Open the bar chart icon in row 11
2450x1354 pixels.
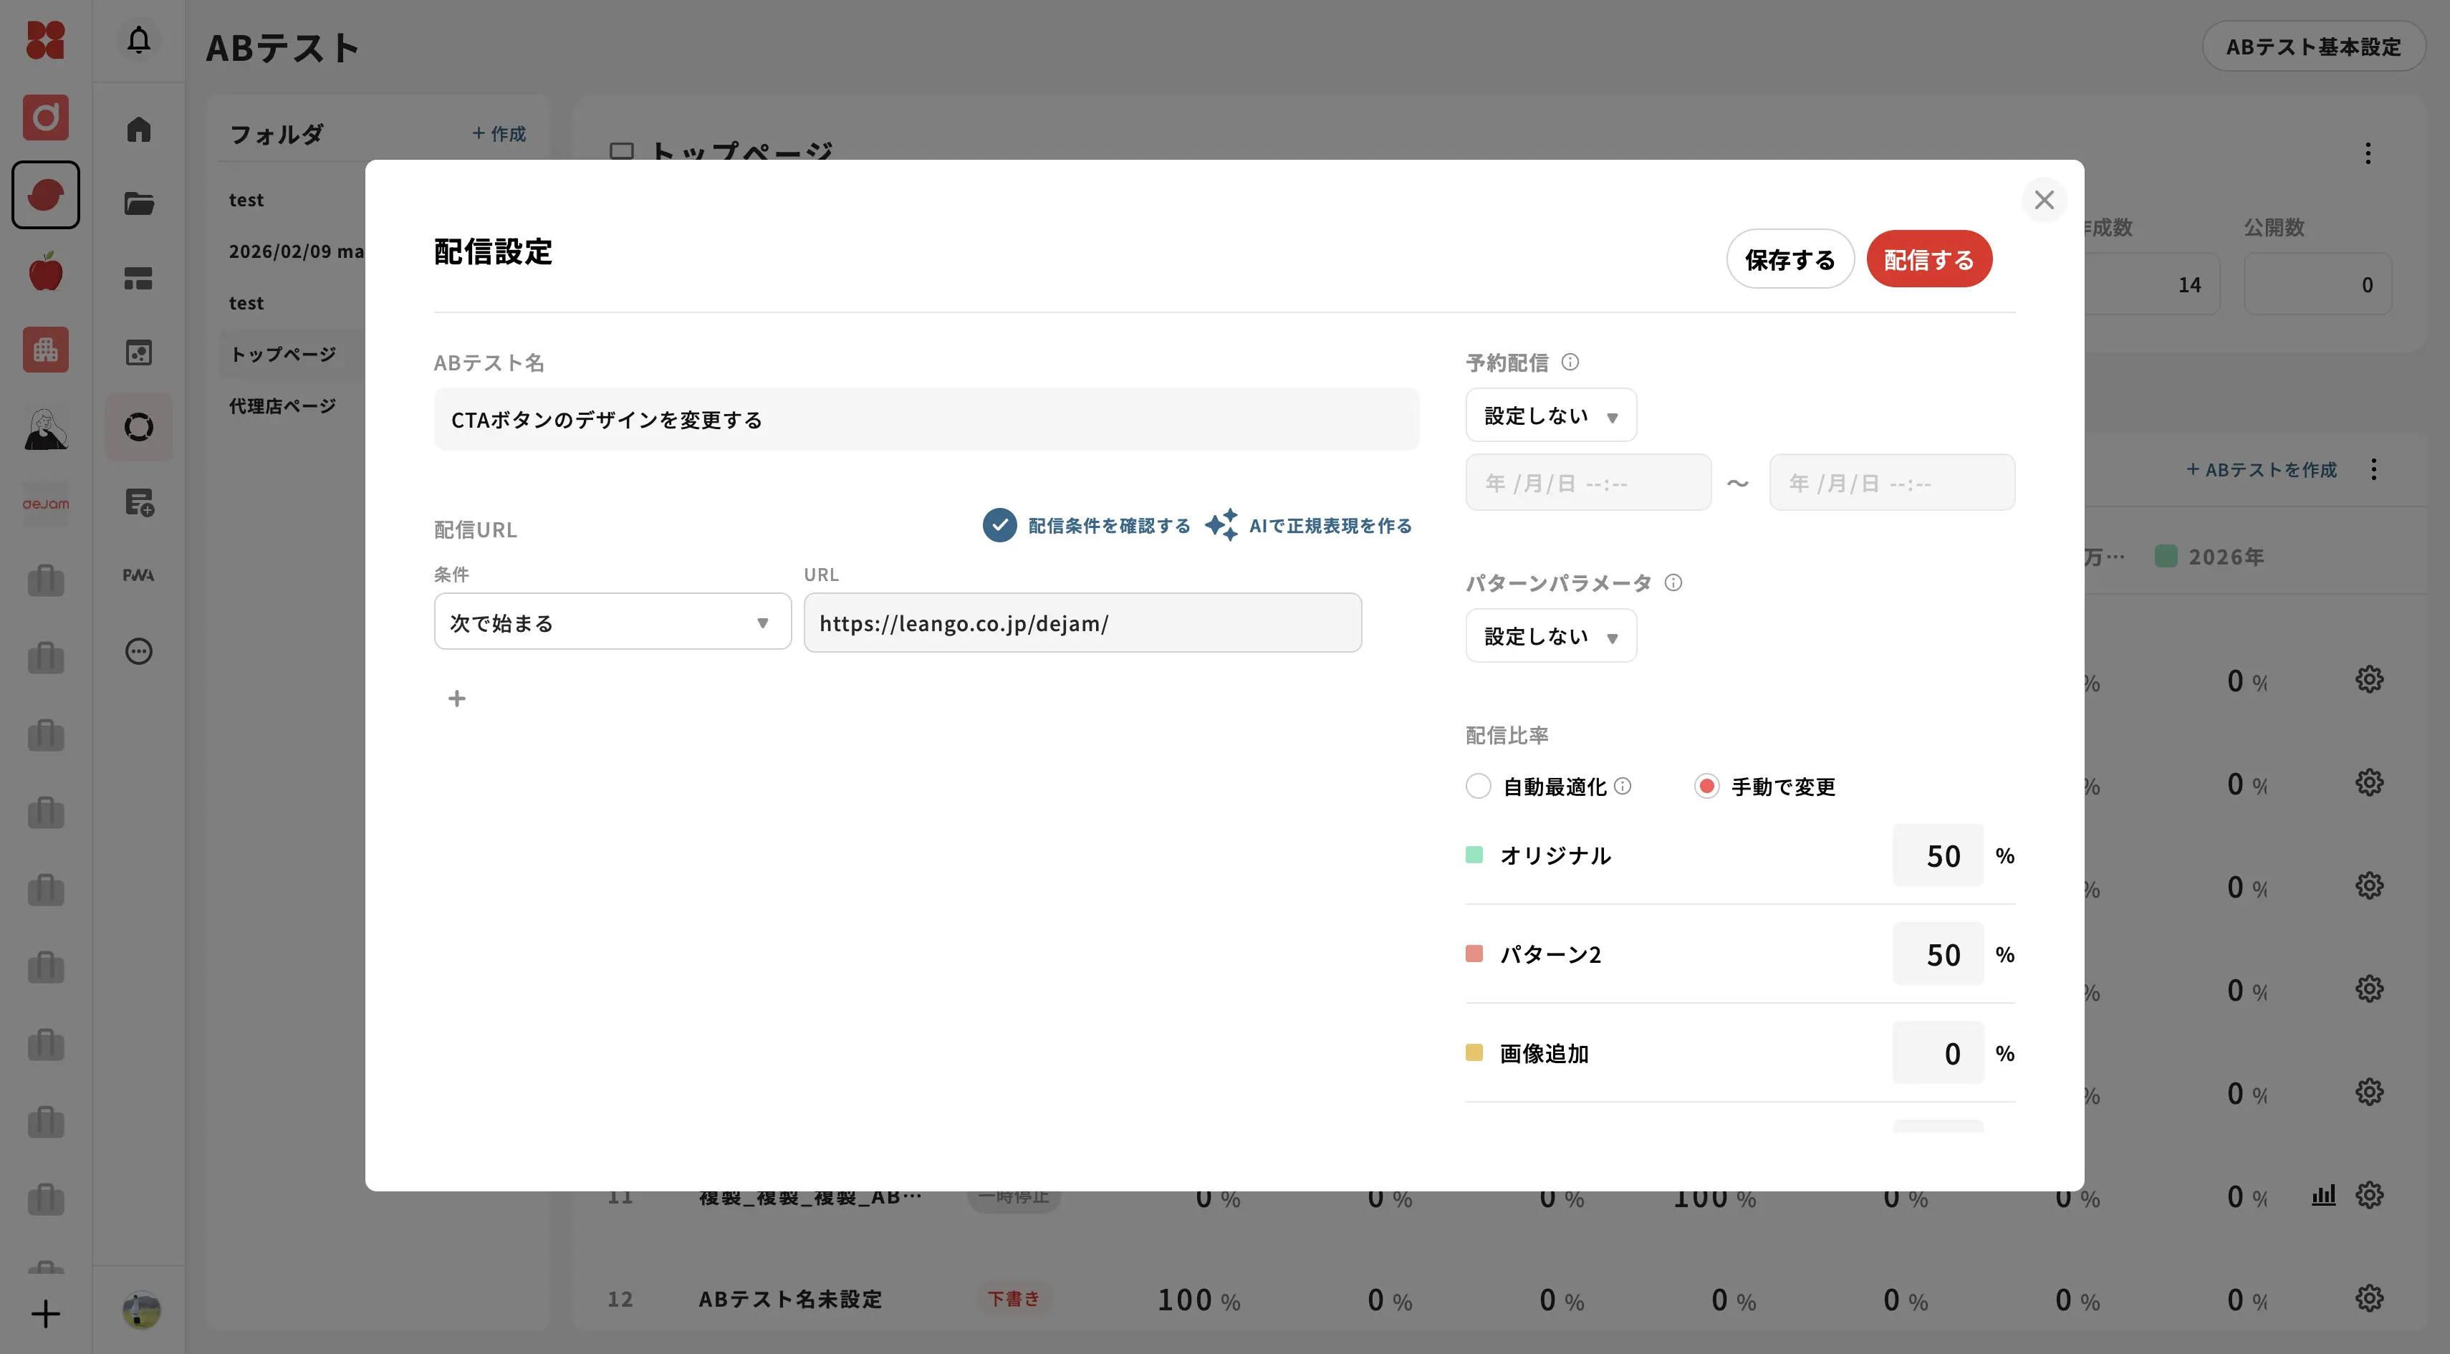pyautogui.click(x=2323, y=1195)
